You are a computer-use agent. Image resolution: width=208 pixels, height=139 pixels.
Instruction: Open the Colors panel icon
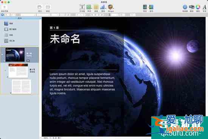pyautogui.click(x=198, y=8)
